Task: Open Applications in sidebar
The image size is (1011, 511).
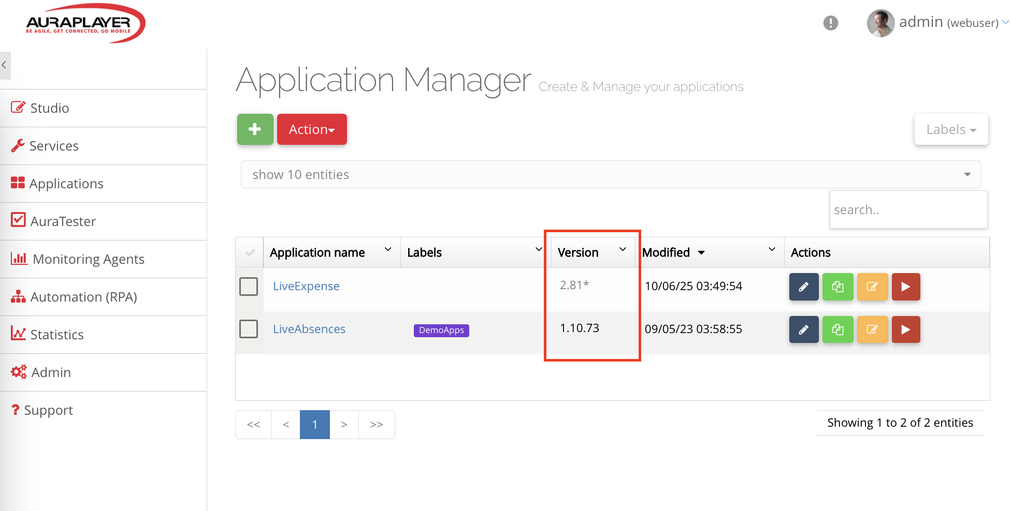Action: coord(103,184)
